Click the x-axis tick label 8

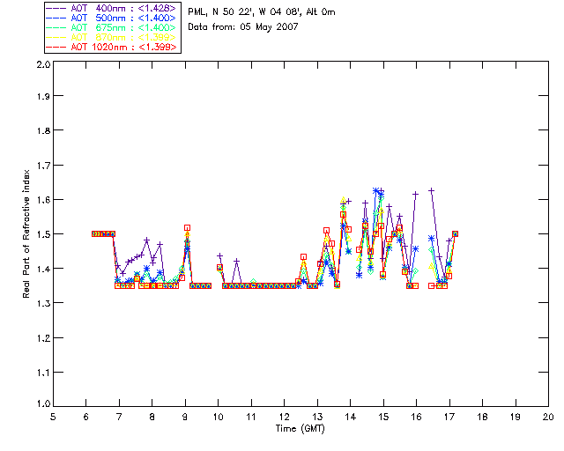pyautogui.click(x=152, y=417)
